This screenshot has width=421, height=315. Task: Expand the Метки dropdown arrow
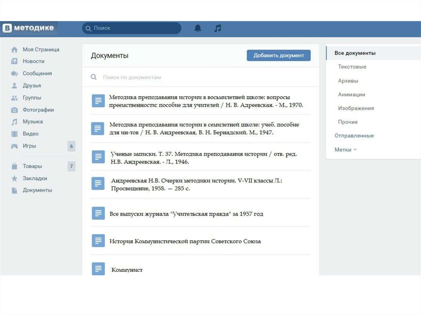(x=355, y=150)
